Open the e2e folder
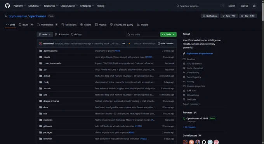 tap(45, 113)
